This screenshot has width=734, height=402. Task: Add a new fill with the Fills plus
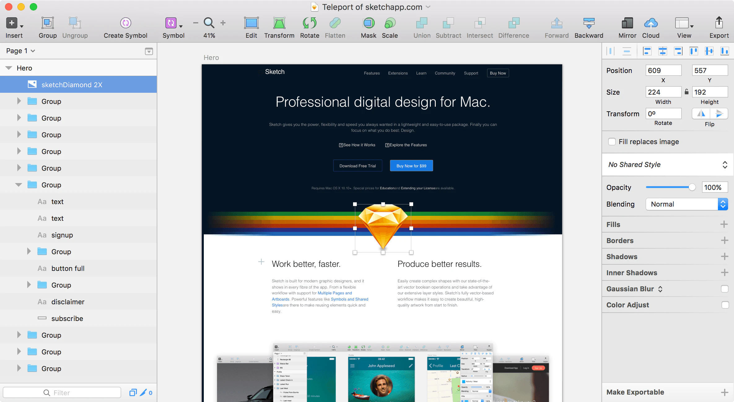pyautogui.click(x=724, y=225)
